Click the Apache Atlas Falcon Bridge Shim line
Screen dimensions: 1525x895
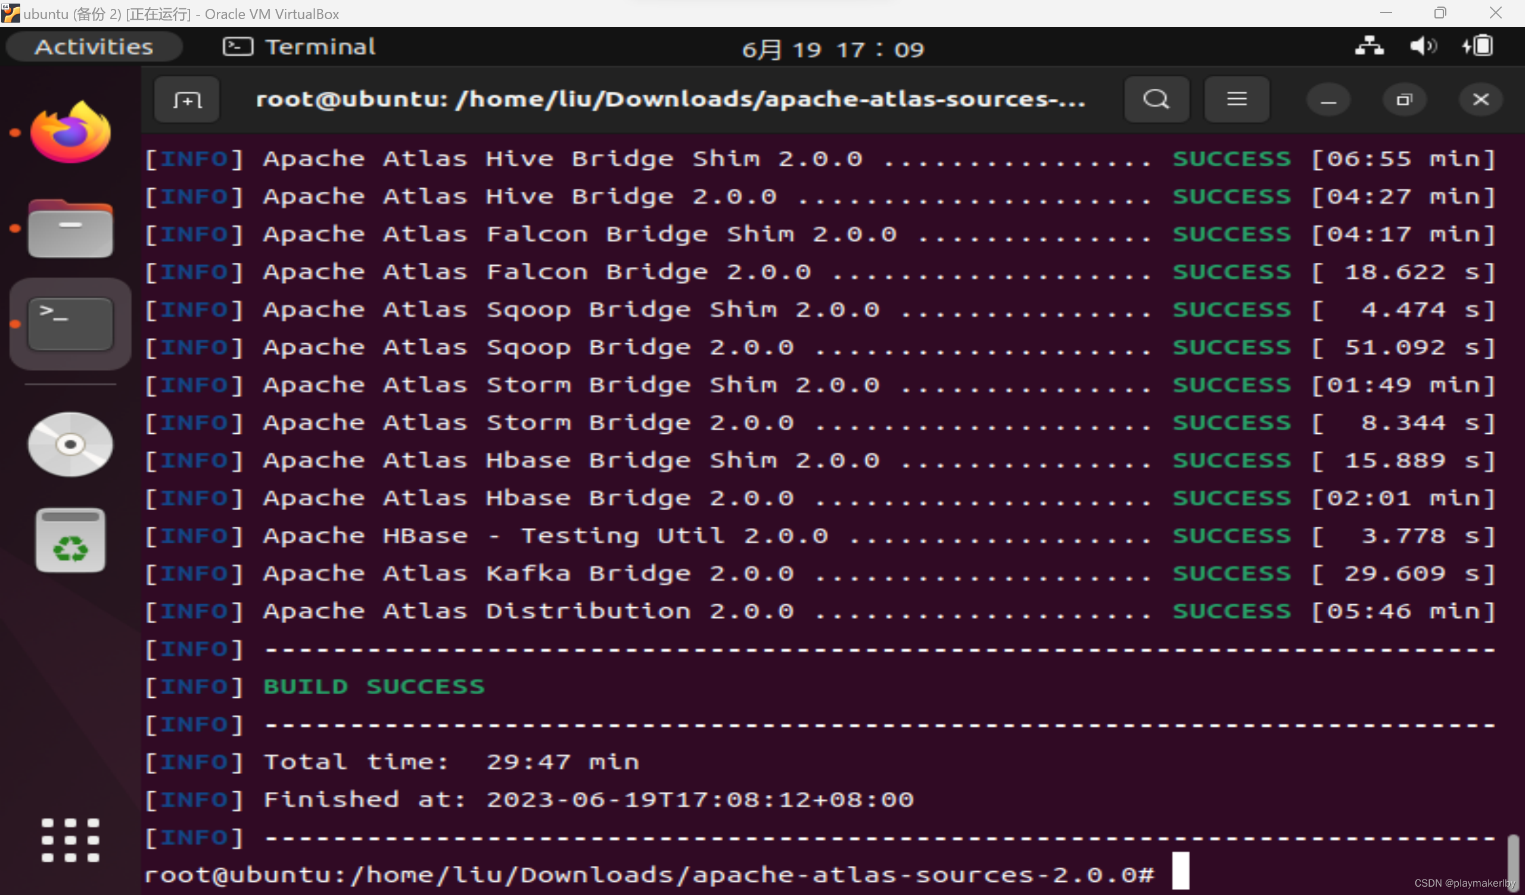[820, 234]
